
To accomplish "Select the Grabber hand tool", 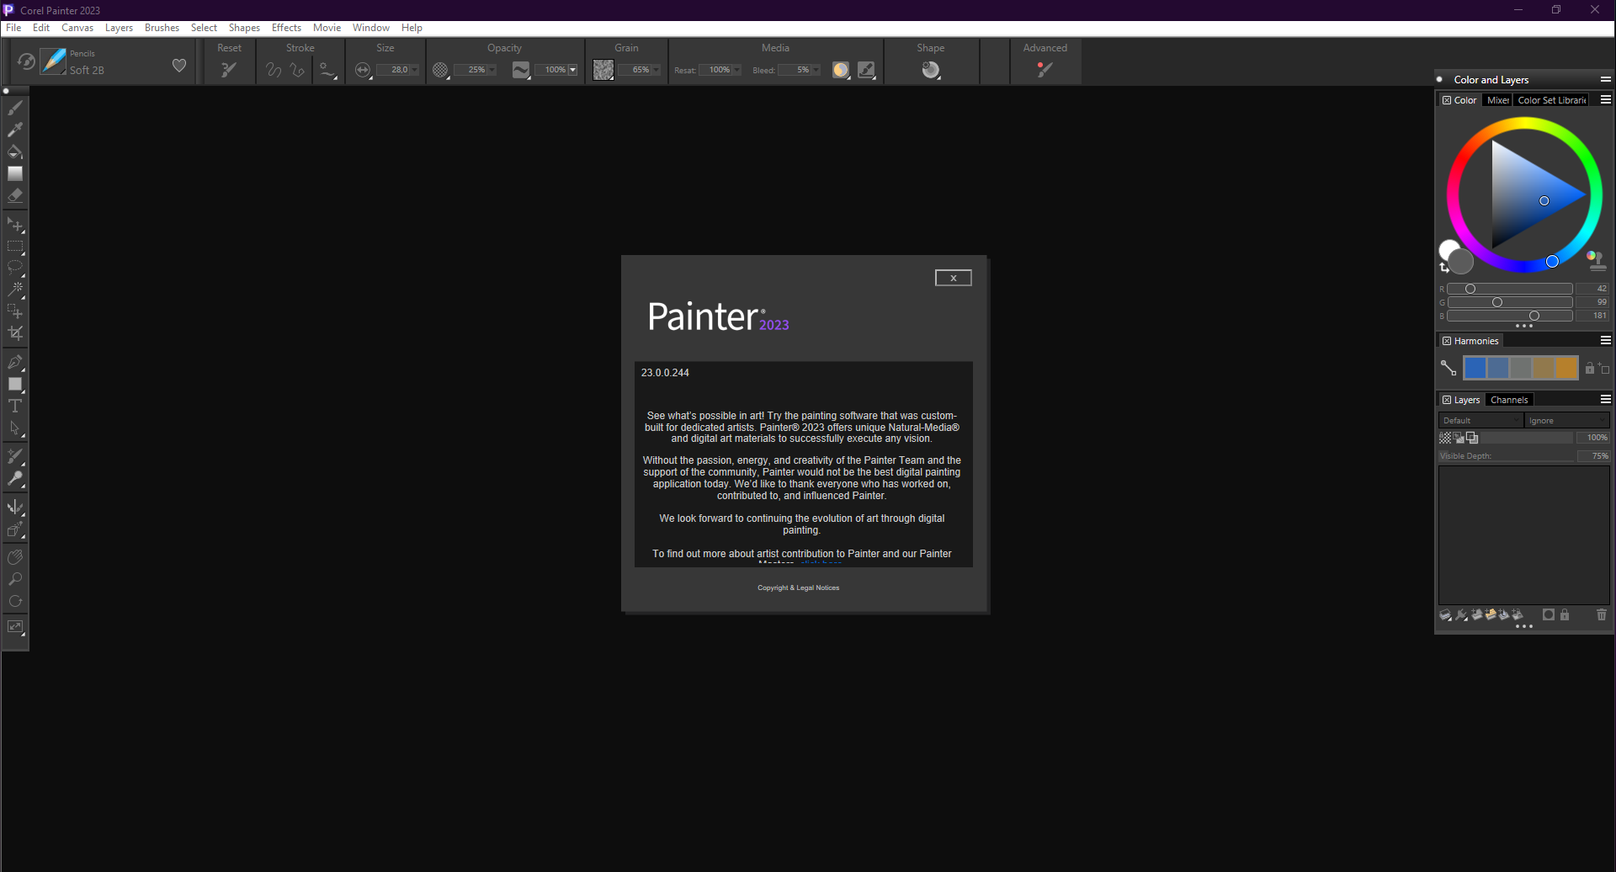I will pyautogui.click(x=15, y=557).
